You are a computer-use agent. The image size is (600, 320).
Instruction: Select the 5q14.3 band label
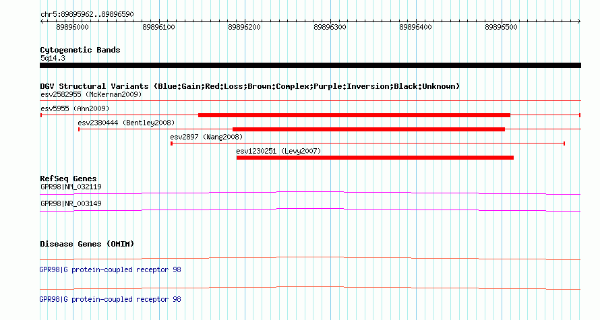pyautogui.click(x=53, y=58)
